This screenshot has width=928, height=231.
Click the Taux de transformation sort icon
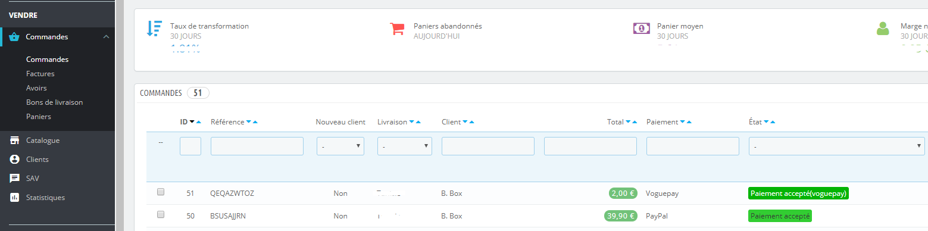[154, 29]
